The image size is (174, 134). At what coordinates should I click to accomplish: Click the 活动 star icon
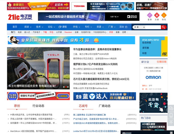(x=126, y=27)
